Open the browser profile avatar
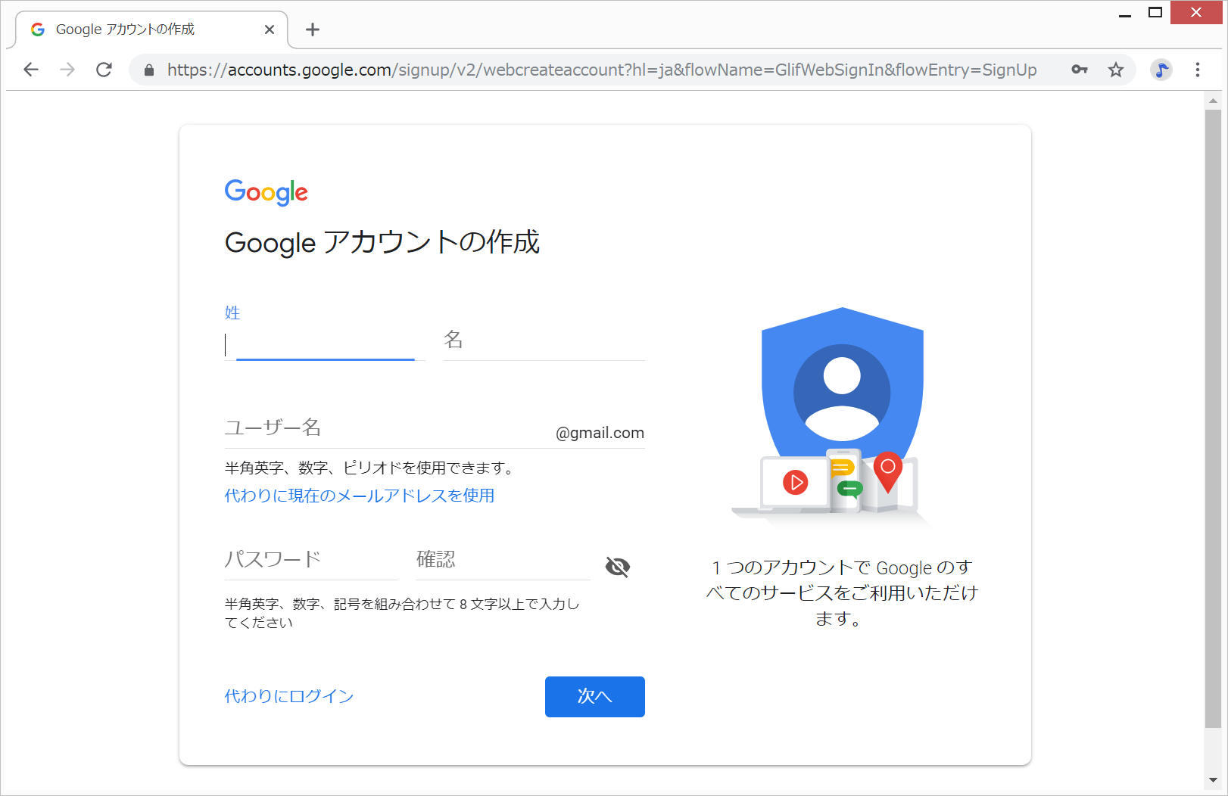The height and width of the screenshot is (796, 1228). coord(1161,70)
